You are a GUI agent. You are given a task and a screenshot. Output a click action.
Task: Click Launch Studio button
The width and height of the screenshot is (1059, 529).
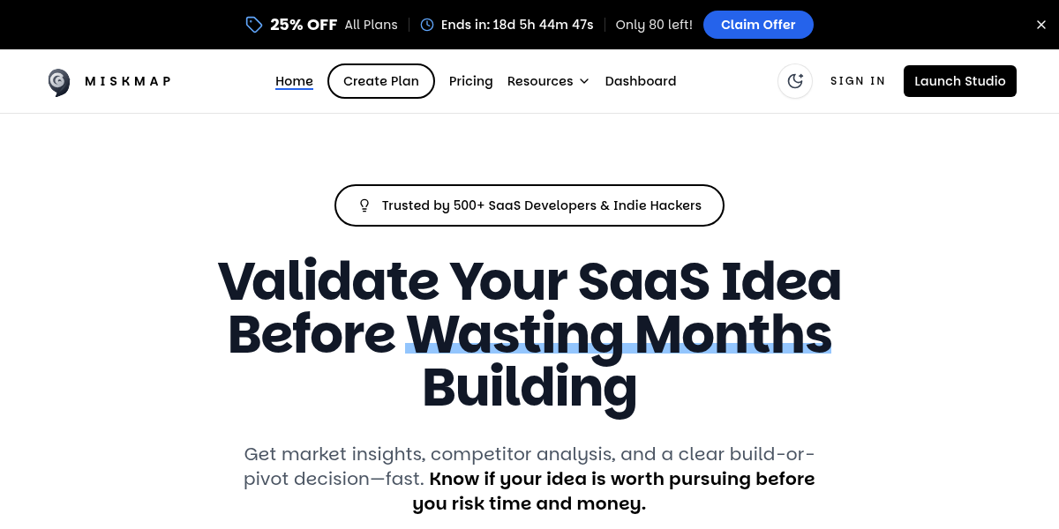[959, 81]
